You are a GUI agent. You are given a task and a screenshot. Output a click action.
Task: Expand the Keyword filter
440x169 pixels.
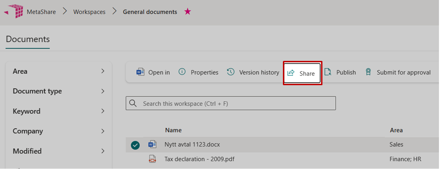(x=103, y=111)
